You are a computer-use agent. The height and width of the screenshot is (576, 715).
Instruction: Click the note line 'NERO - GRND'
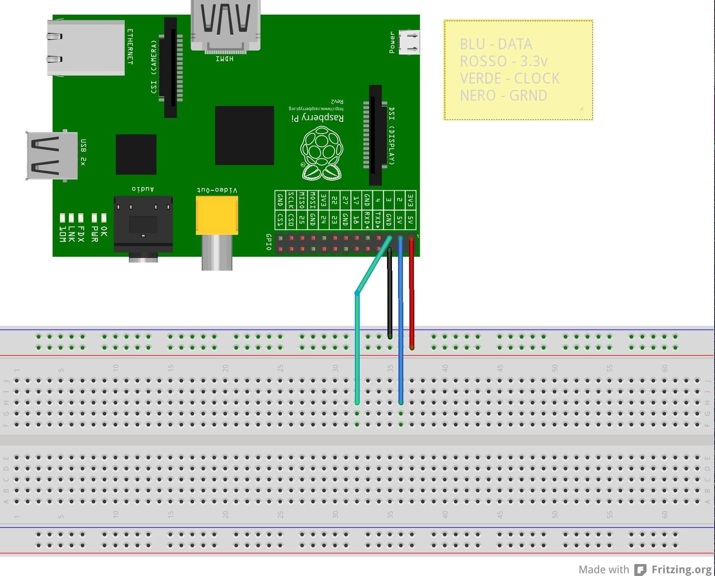[504, 95]
